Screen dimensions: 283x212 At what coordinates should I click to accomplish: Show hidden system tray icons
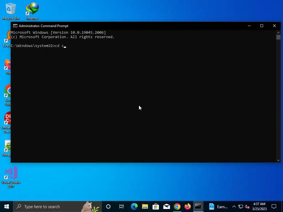[234, 206]
